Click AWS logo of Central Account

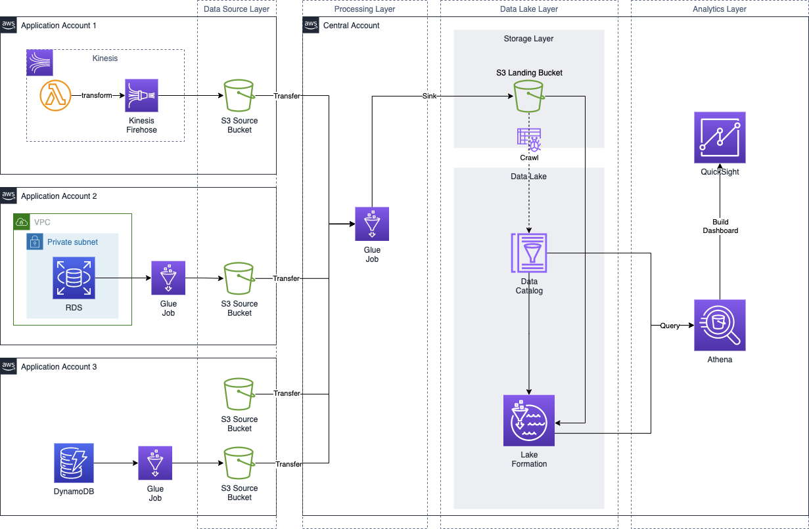tap(311, 26)
